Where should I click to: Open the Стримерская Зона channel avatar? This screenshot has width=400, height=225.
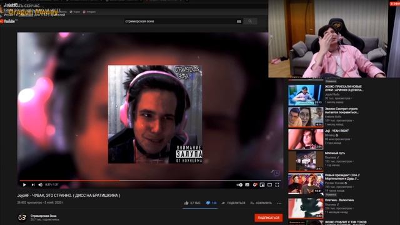pos(22,217)
